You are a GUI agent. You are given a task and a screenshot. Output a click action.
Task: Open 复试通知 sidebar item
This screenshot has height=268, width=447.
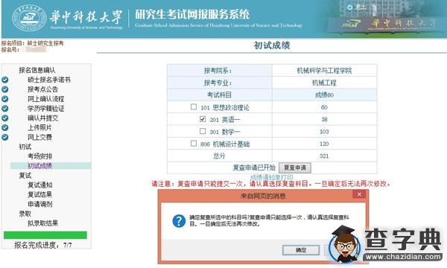pyautogui.click(x=39, y=185)
